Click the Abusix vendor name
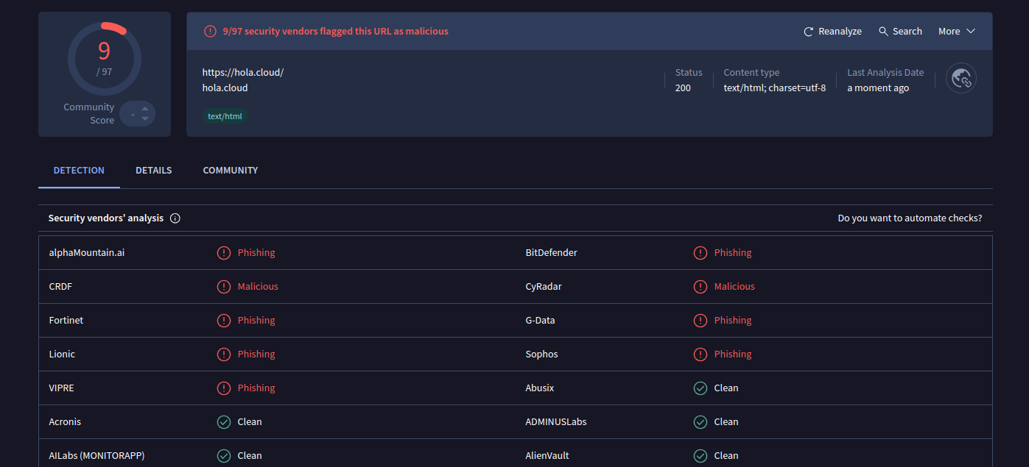Screen dimensions: 1029x467 click(540, 388)
